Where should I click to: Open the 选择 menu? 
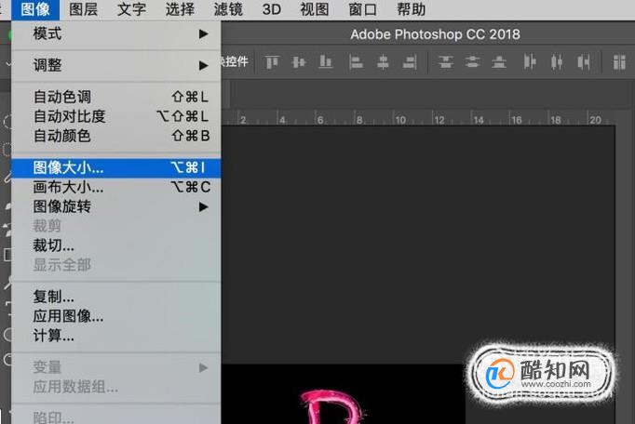click(180, 9)
